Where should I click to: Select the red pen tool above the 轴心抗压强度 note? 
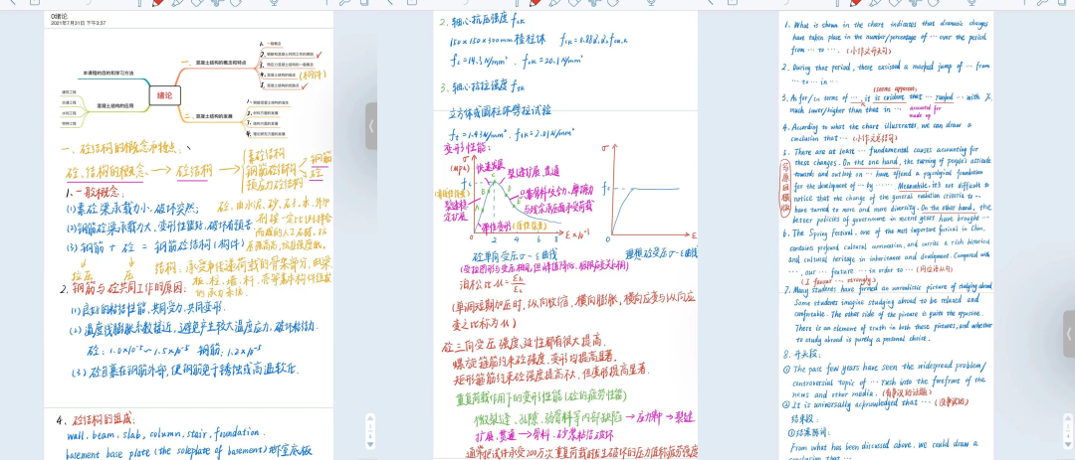click(x=536, y=3)
